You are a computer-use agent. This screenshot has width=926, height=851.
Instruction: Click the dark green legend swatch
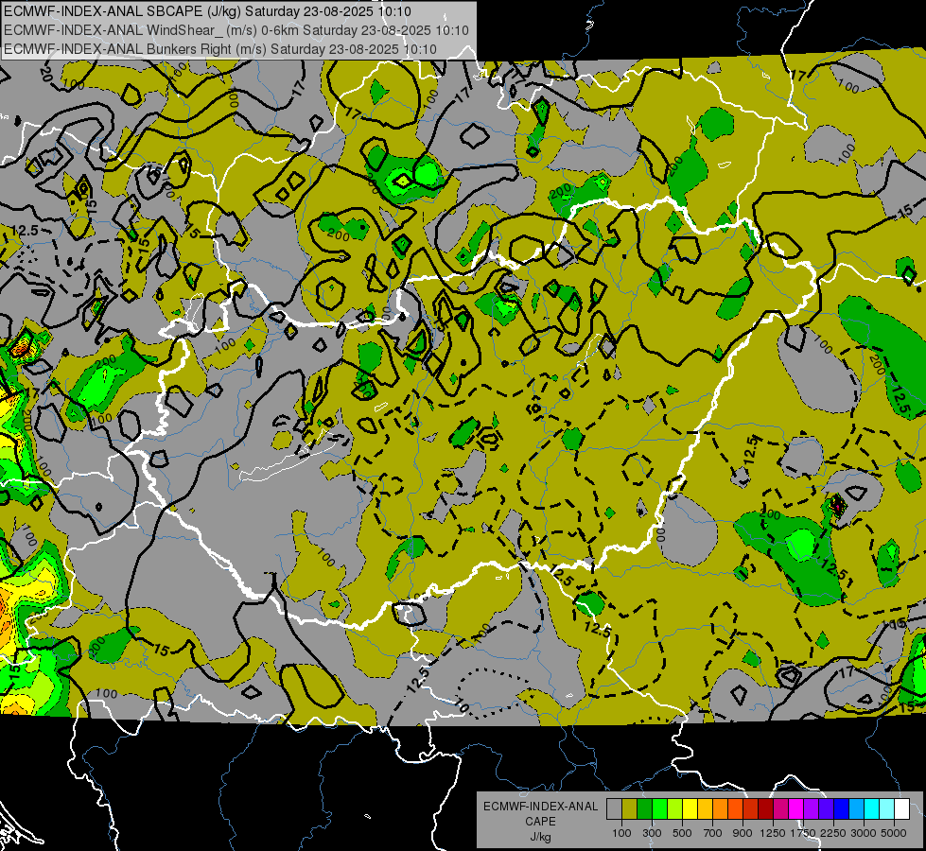pyautogui.click(x=644, y=809)
